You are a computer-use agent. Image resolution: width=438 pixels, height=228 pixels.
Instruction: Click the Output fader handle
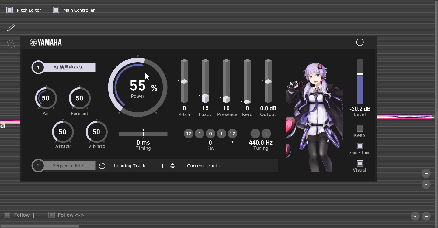268,81
